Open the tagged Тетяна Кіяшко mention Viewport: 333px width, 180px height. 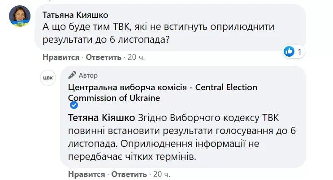[x=101, y=117]
